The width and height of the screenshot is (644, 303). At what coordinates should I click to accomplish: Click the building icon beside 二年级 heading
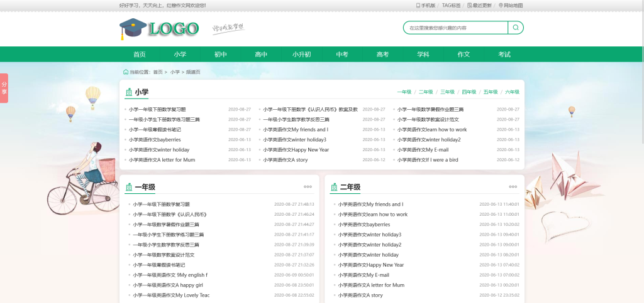point(335,187)
